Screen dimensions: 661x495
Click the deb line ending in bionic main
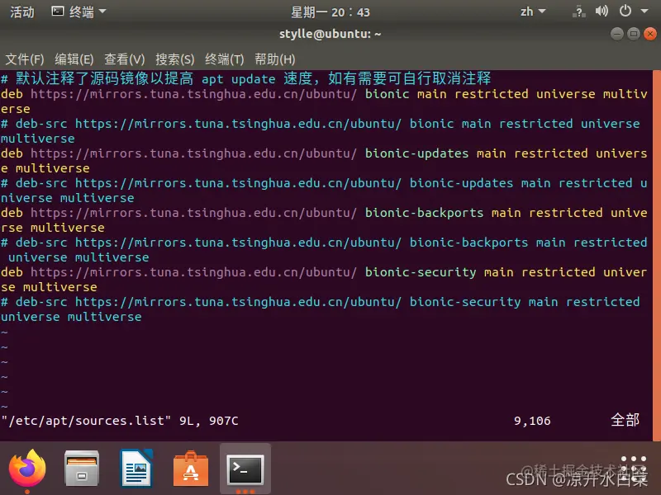[324, 101]
